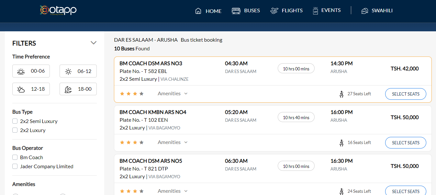Open the EVENTS menu item

327,11
